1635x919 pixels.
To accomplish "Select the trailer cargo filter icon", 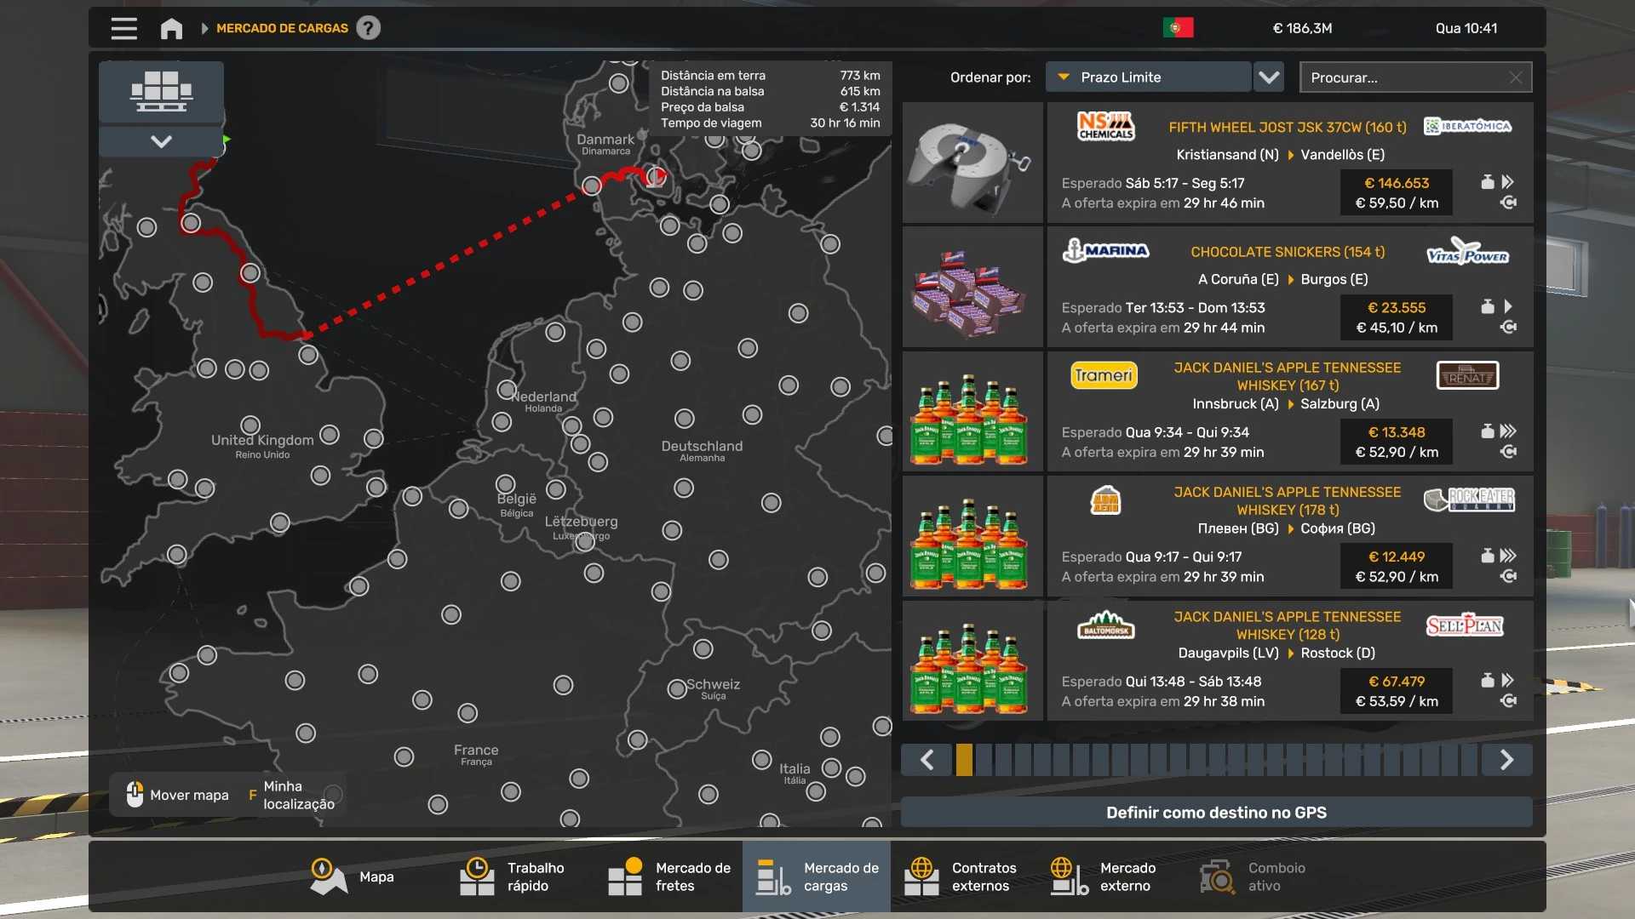I will [x=161, y=91].
